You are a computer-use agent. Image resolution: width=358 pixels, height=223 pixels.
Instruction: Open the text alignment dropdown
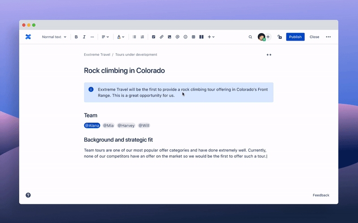tap(105, 37)
